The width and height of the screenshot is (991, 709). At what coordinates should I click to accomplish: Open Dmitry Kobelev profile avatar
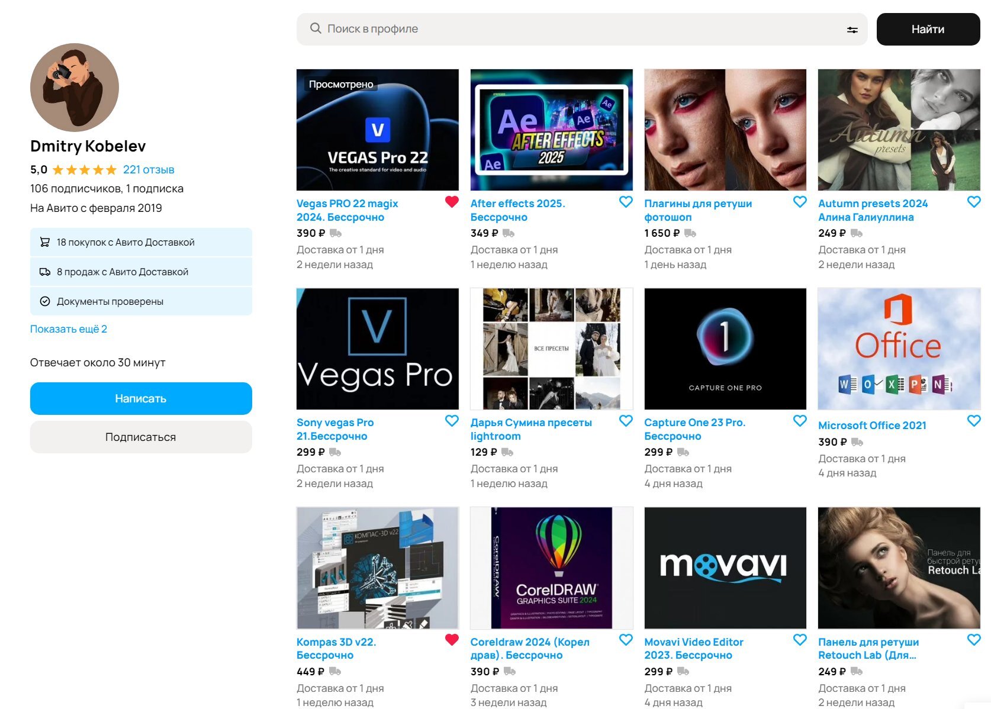[75, 88]
